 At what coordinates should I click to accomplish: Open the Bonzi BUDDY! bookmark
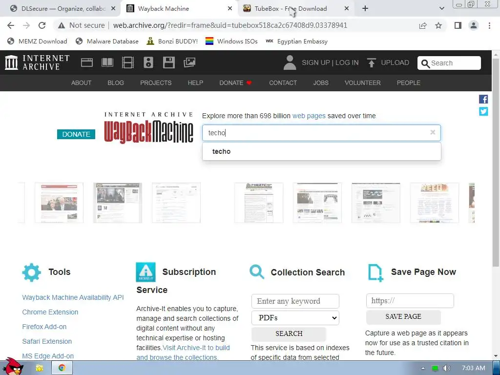[172, 42]
